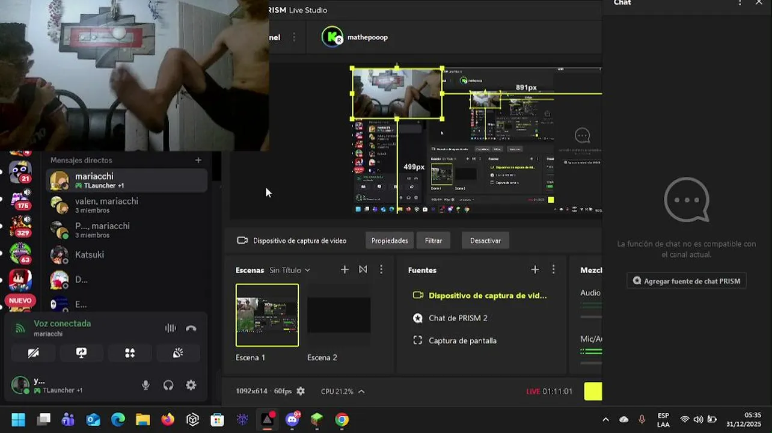Open scene transition icon in Escenas
772x433 pixels.
click(363, 270)
